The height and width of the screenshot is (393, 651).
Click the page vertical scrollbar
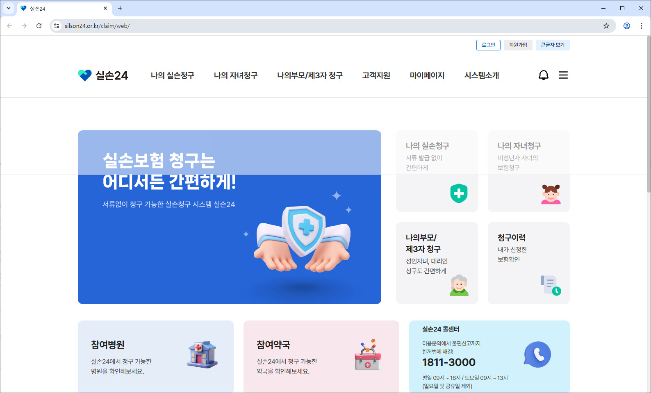[649, 114]
